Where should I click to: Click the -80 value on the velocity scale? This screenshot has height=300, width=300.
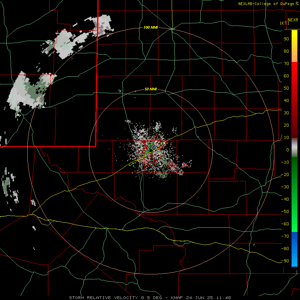[x=285, y=249]
